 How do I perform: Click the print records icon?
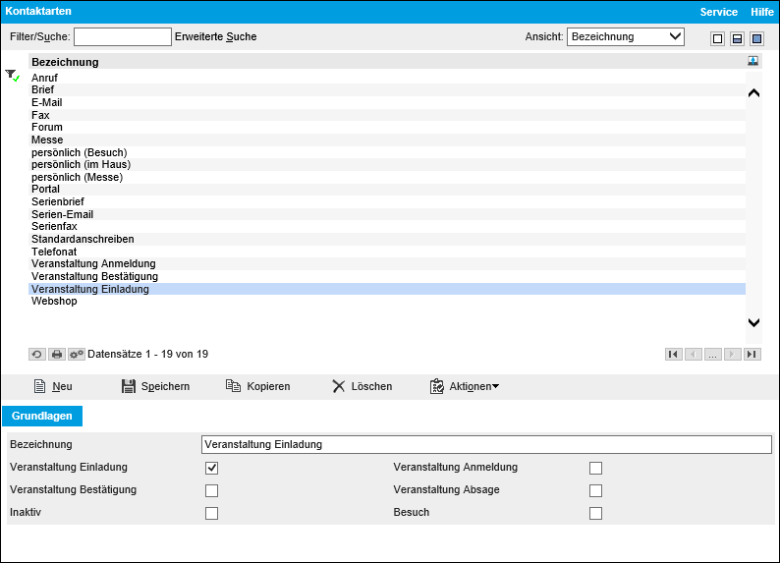(x=57, y=354)
